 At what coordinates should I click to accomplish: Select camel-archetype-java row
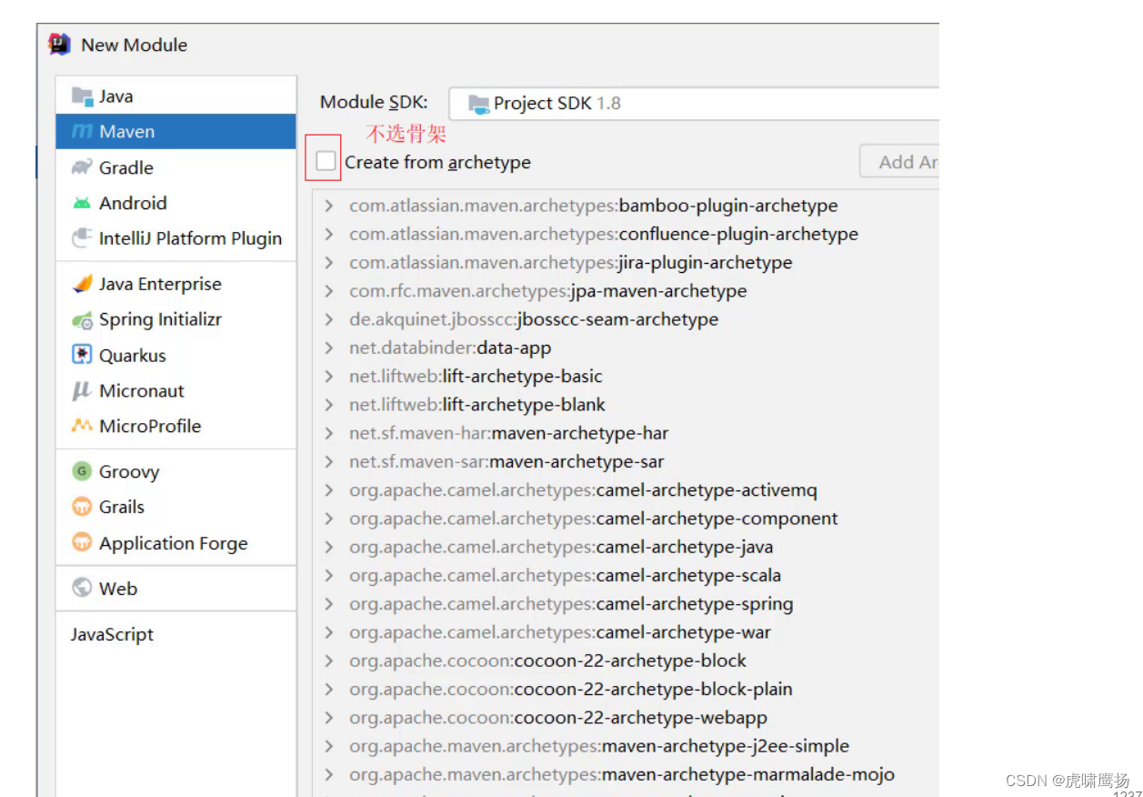626,547
